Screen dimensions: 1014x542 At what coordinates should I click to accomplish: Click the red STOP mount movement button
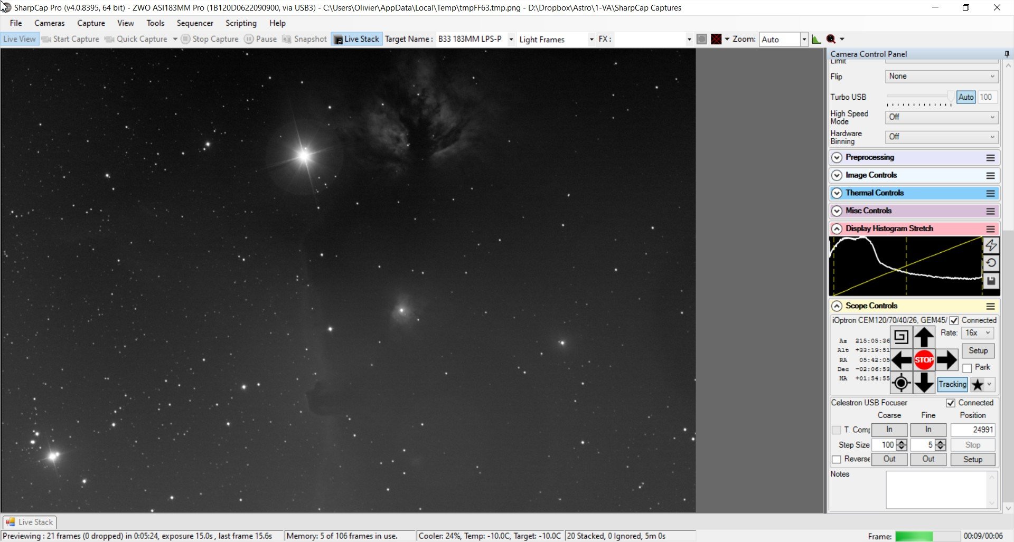click(924, 360)
